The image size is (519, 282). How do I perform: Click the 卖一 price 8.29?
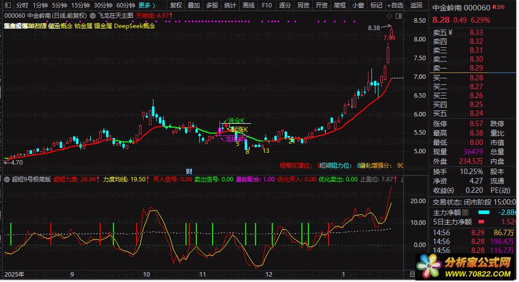coord(476,68)
